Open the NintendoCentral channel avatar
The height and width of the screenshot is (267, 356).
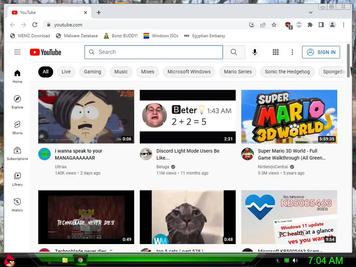pos(248,154)
